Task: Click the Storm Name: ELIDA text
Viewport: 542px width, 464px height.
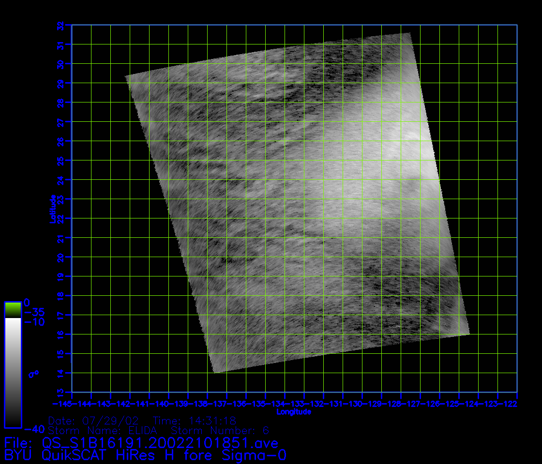Action: click(103, 430)
